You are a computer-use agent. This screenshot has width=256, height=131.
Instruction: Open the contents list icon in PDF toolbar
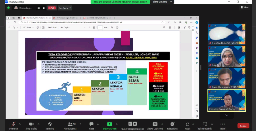pyautogui.click(x=9, y=27)
